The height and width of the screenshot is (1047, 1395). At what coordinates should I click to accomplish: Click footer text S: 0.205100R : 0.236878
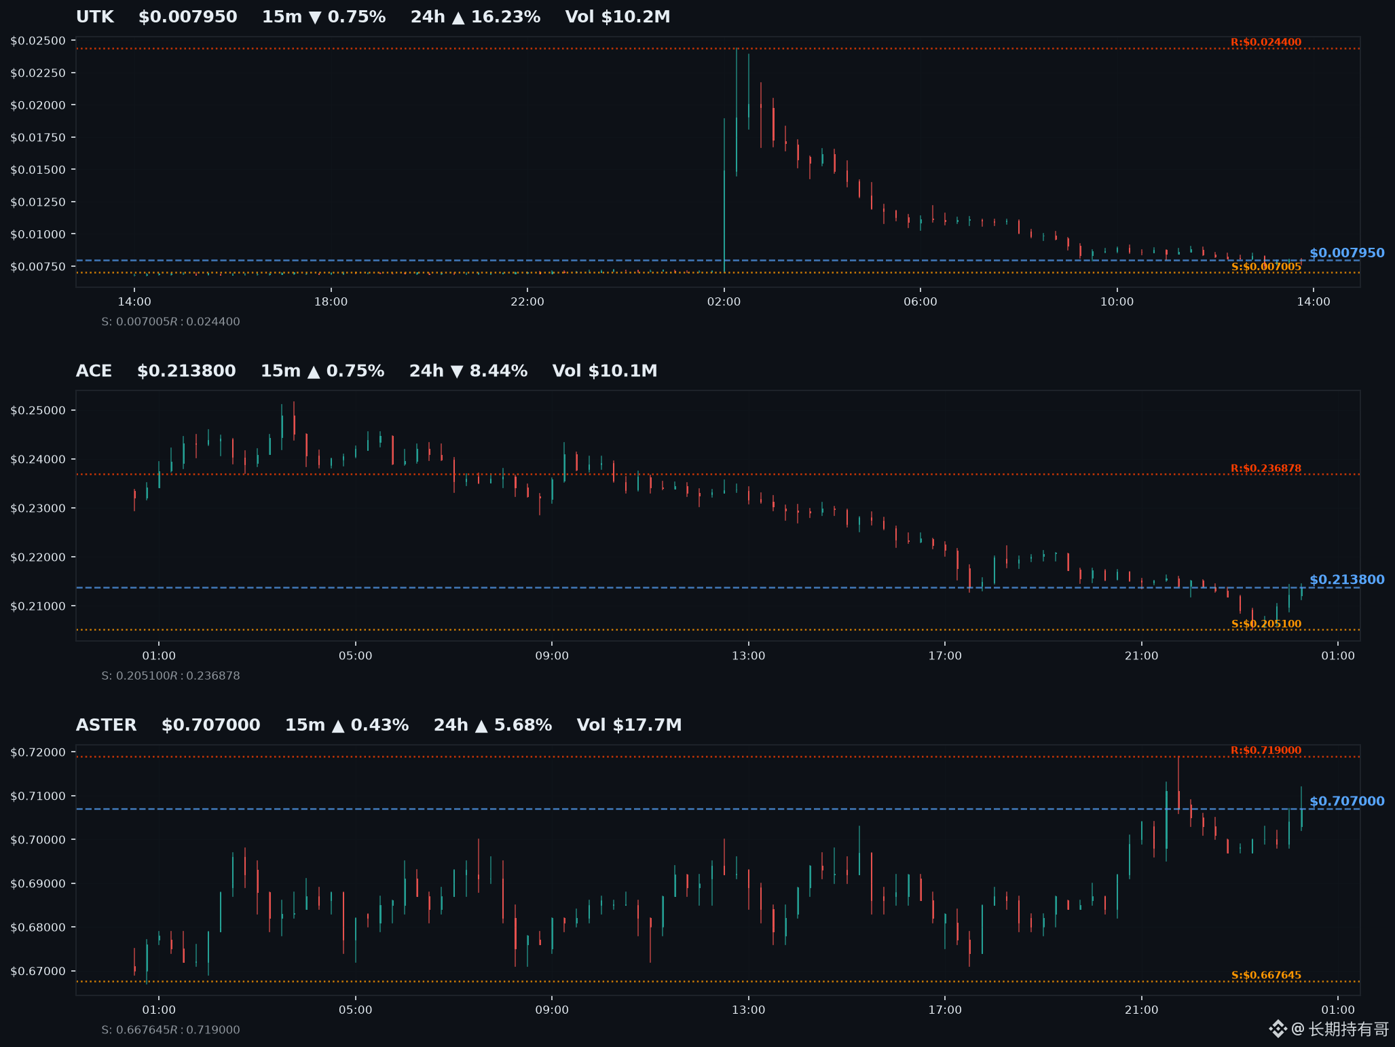(170, 676)
